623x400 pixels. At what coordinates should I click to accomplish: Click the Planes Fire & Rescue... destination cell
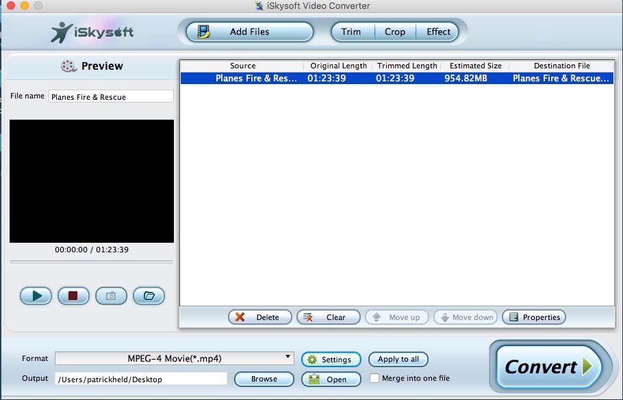tap(561, 78)
